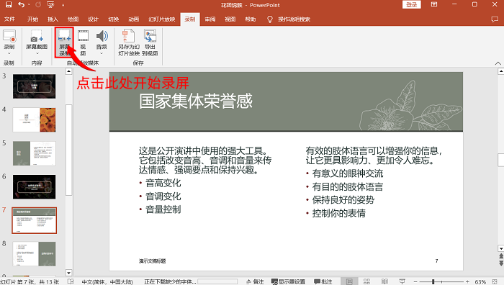The width and height of the screenshot is (504, 285).
Task: Click the Redo icon in title bar
Action: click(38, 5)
